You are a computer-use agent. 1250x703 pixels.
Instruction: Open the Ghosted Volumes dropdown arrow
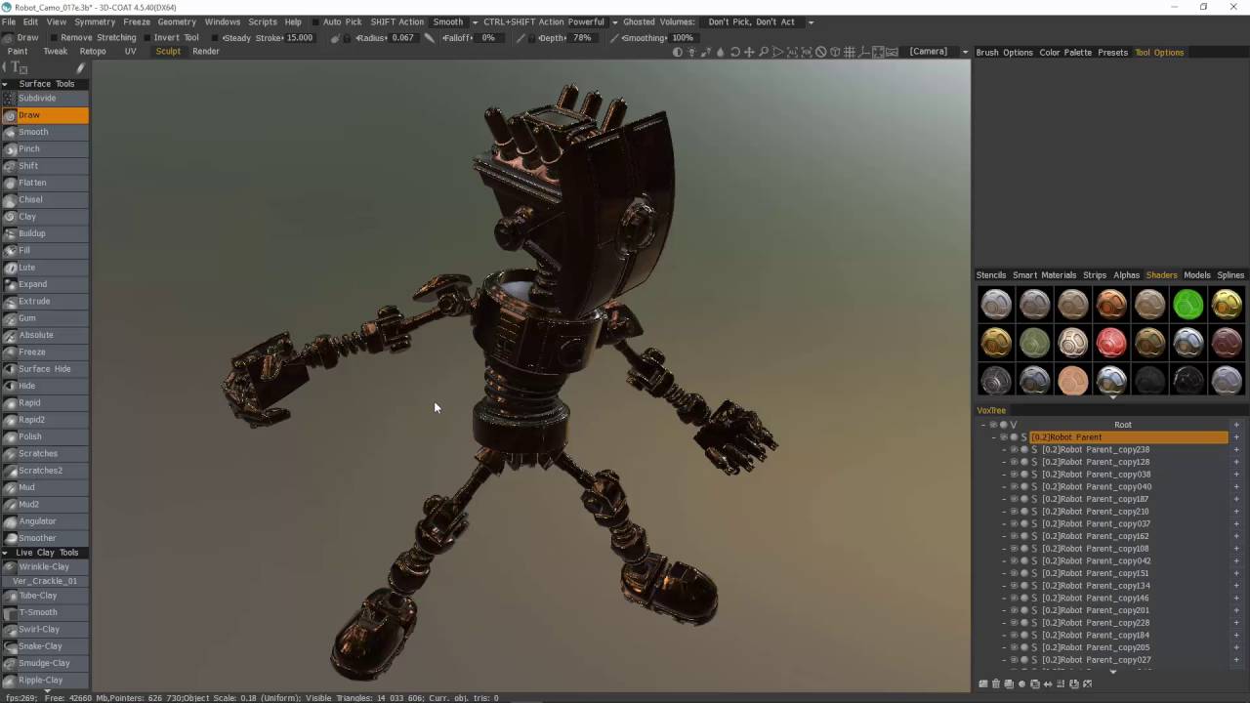[x=811, y=21]
